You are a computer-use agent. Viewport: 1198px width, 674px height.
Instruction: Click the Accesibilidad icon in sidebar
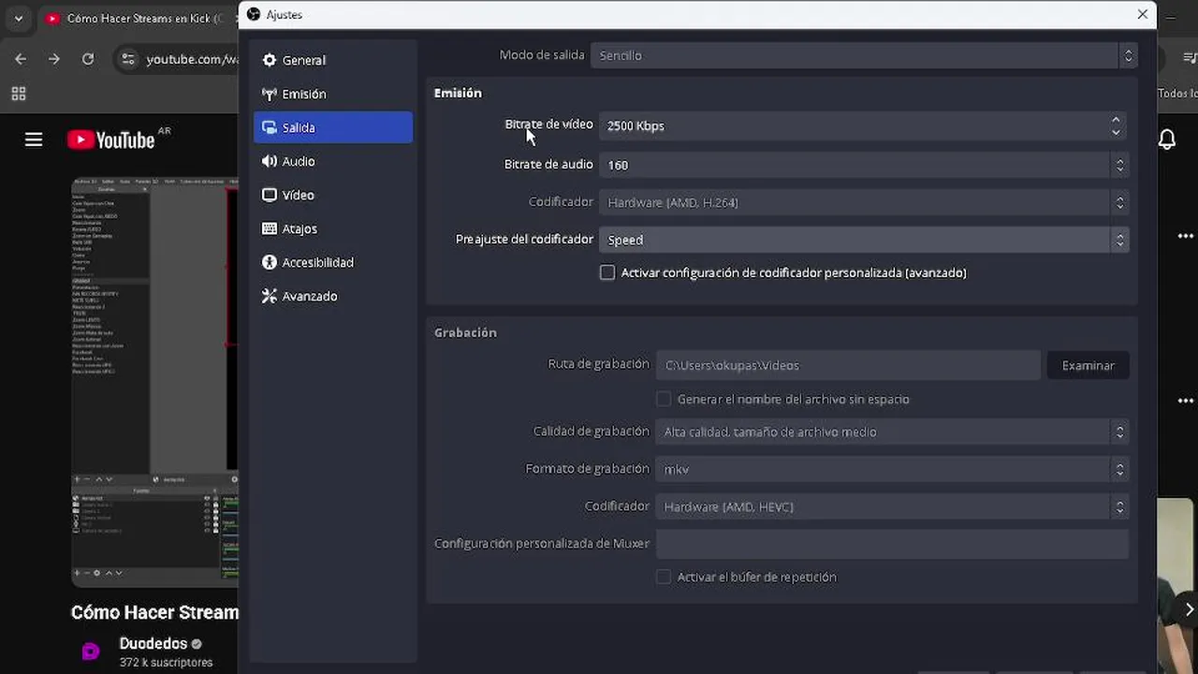click(x=270, y=262)
